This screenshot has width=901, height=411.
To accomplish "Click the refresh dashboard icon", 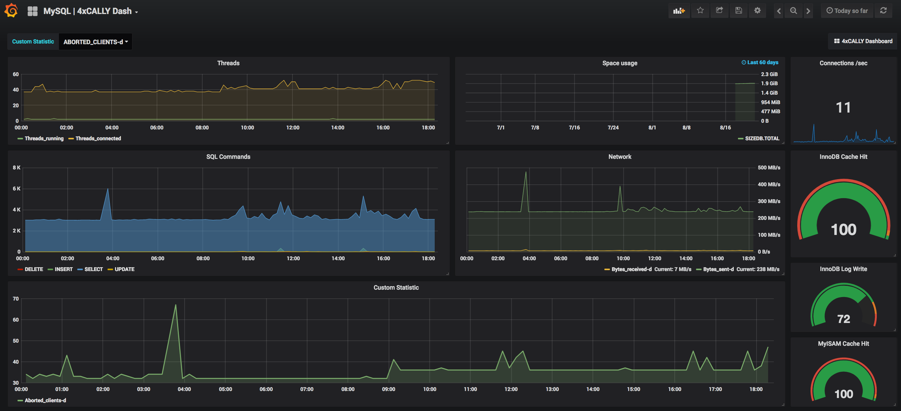I will pos(883,11).
